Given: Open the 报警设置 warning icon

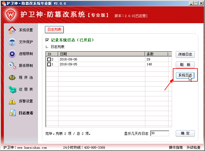Looking at the screenshot, I should point(12,101).
